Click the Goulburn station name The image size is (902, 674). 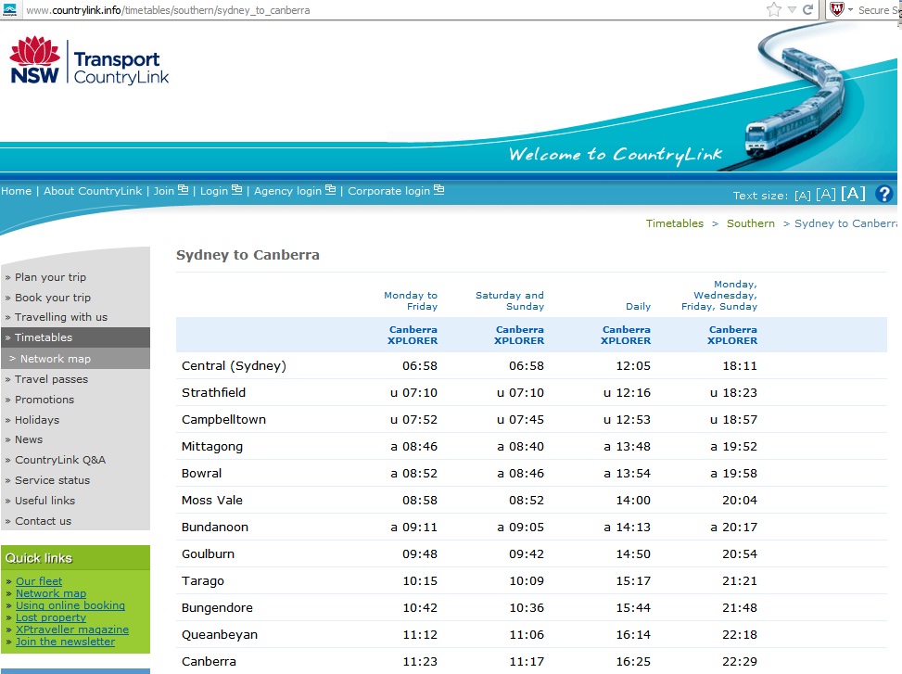click(x=208, y=553)
